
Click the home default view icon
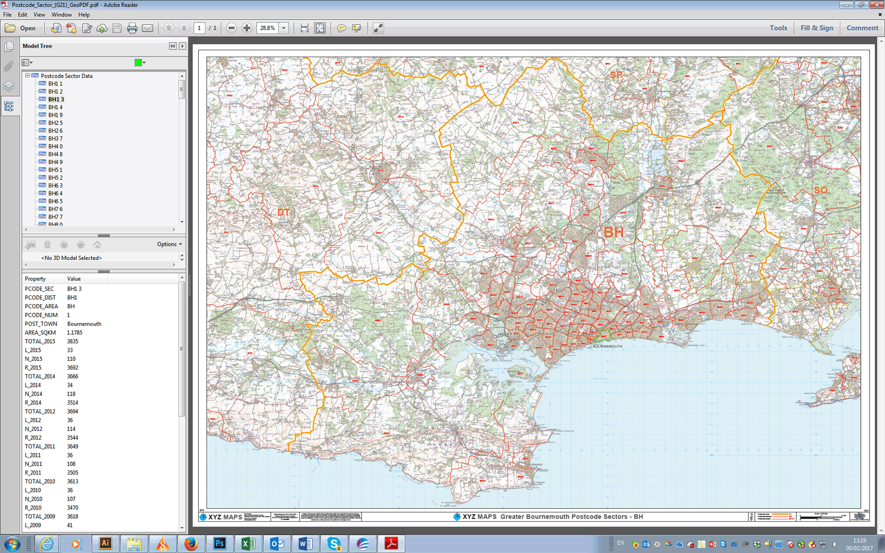click(97, 245)
